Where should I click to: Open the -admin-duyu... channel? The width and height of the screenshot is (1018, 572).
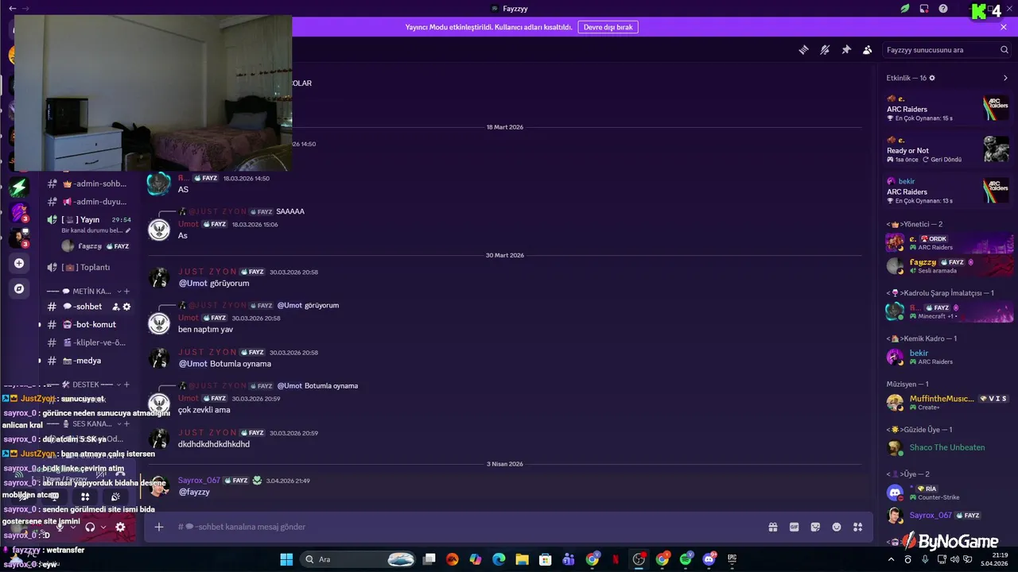coord(88,202)
